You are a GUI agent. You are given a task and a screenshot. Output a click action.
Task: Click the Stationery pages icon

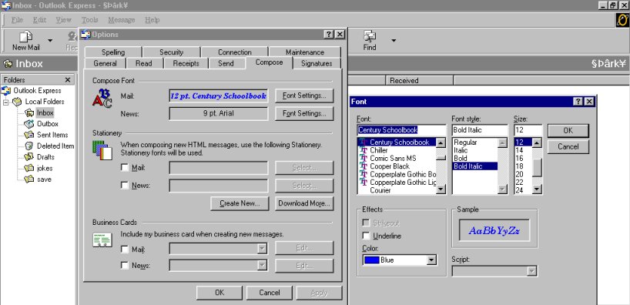[102, 150]
